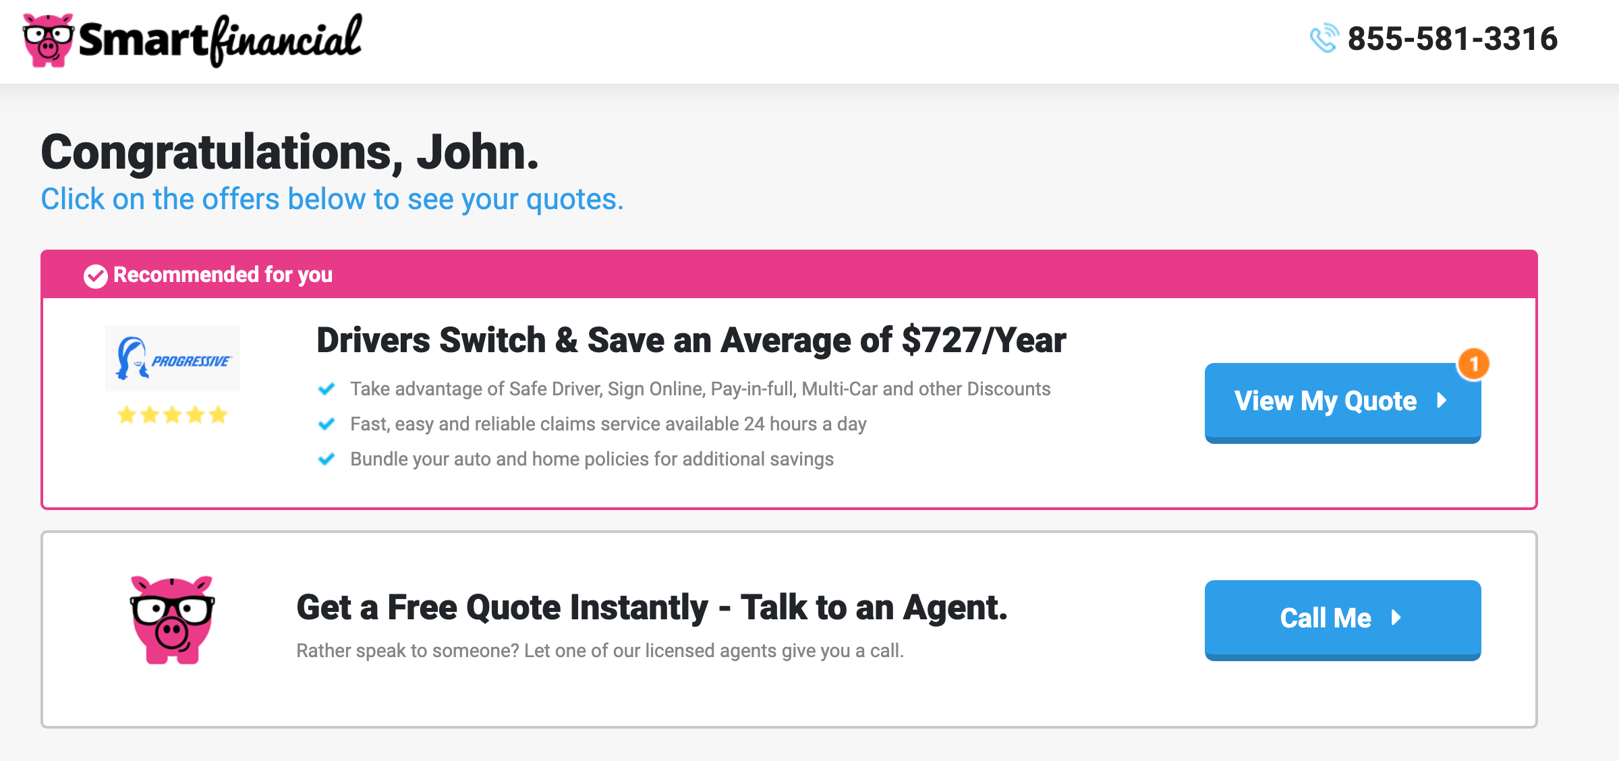1619x761 pixels.
Task: Click the Drivers Switch & Save headline
Action: pos(691,340)
